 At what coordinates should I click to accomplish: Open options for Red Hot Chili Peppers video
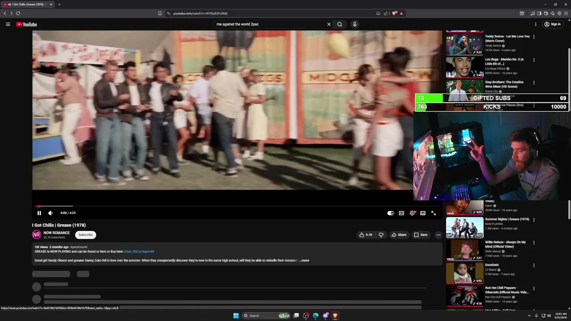[x=534, y=288]
